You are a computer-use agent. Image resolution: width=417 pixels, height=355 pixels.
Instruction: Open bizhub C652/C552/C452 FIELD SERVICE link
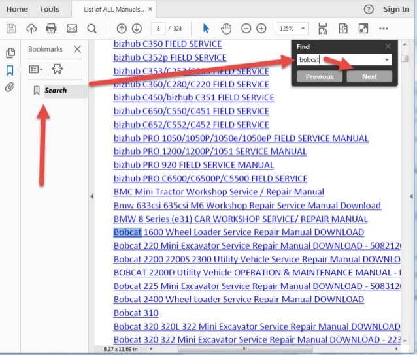click(x=192, y=125)
